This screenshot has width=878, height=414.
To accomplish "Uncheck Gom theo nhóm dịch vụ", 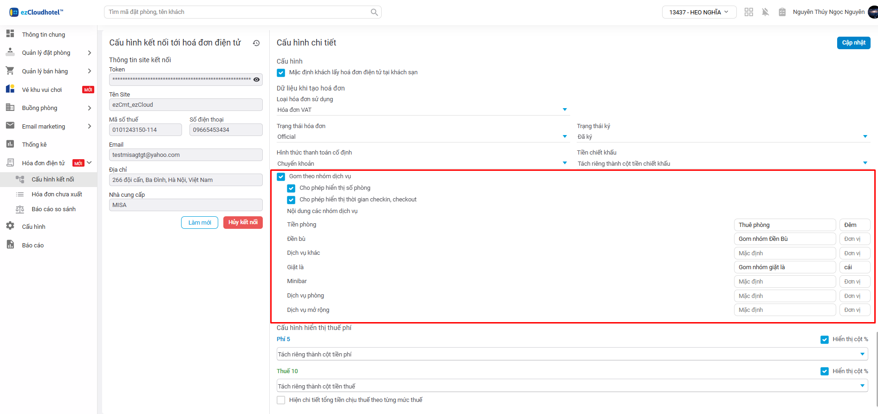I will (x=281, y=176).
